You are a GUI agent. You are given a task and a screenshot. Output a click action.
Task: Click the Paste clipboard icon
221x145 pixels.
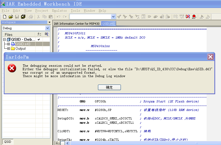(51, 17)
